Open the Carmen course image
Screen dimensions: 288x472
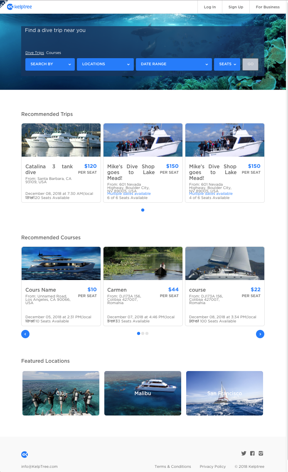pos(143,263)
